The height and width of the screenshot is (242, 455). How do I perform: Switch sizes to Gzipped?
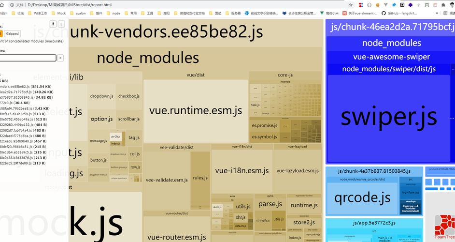[x=12, y=34]
